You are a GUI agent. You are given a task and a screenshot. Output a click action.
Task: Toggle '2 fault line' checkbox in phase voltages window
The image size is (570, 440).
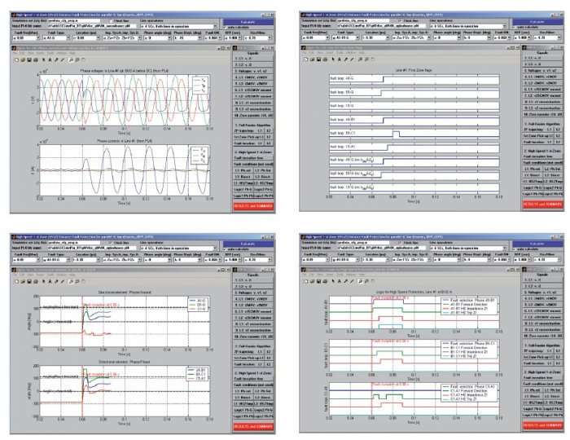coord(110,21)
